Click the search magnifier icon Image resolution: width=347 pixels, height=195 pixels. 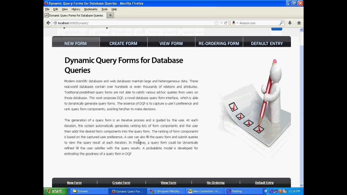coord(281,23)
